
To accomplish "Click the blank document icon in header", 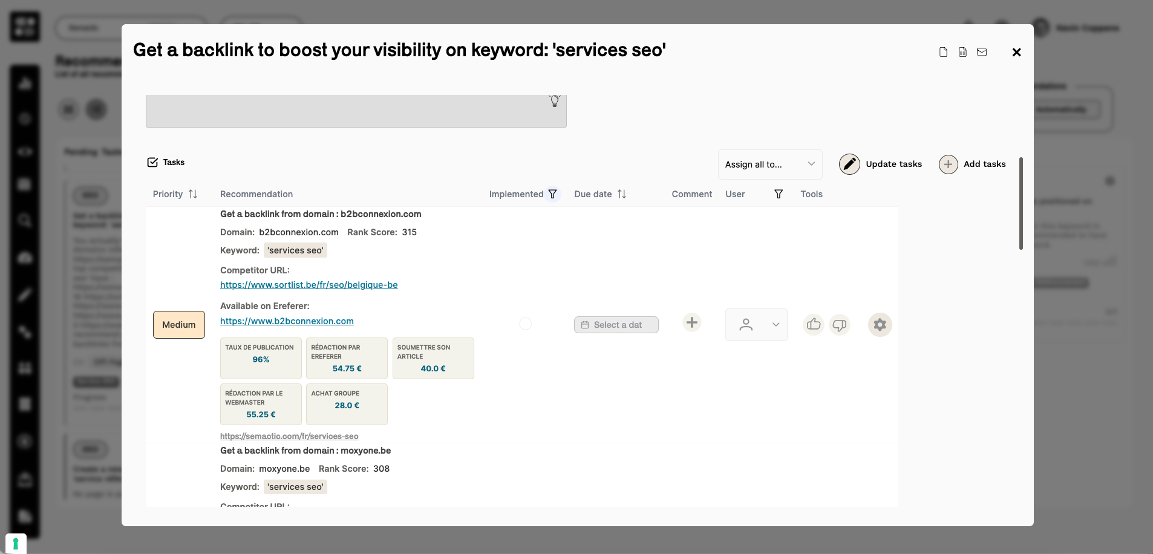I will 943,52.
